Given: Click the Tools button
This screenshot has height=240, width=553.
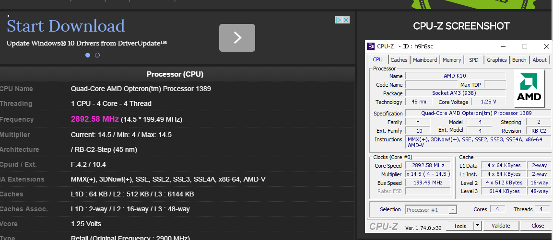Looking at the screenshot, I should [460, 226].
